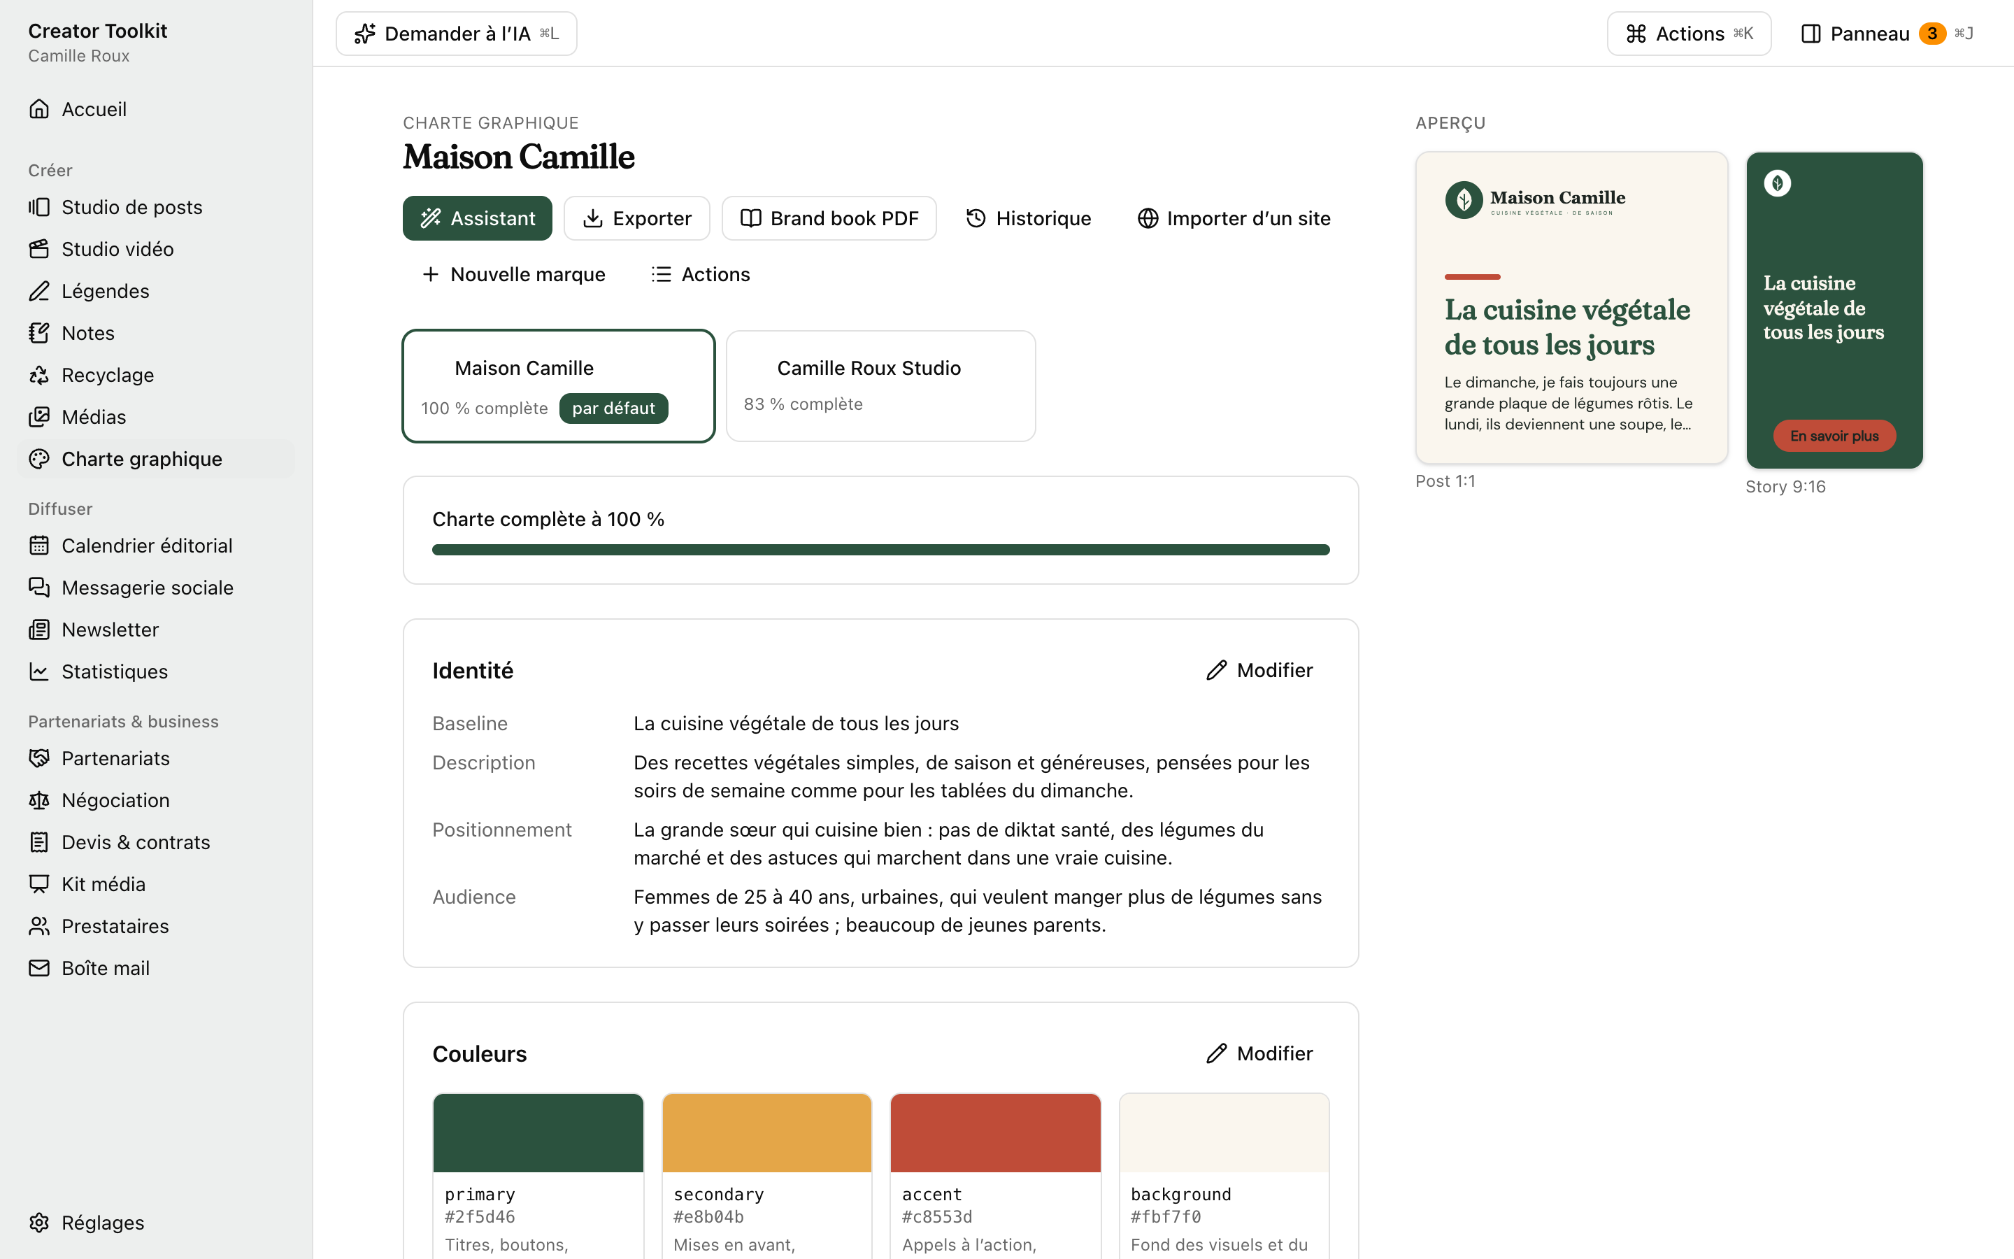Generate the Brand book PDF

829,218
